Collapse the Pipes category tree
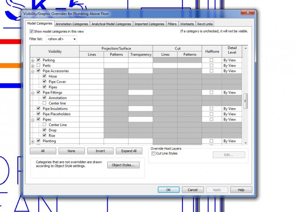Image resolution: width=295 pixels, height=212 pixels. [33, 120]
